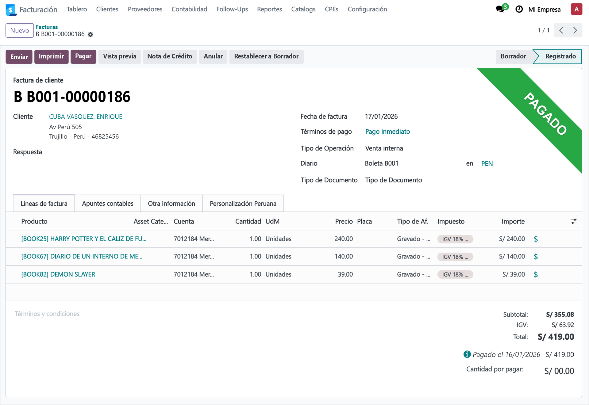Open the user avatar menu
The height and width of the screenshot is (405, 589).
point(576,9)
